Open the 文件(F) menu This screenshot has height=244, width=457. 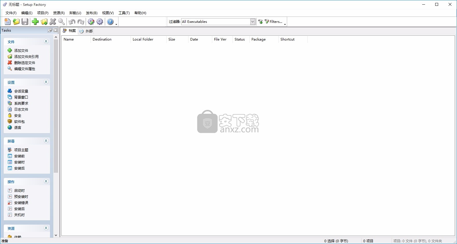11,13
